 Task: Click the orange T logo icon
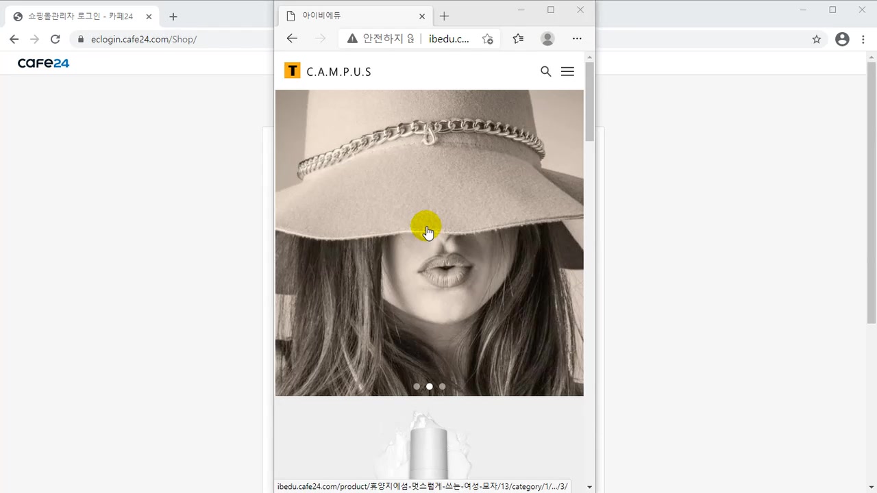(x=293, y=71)
